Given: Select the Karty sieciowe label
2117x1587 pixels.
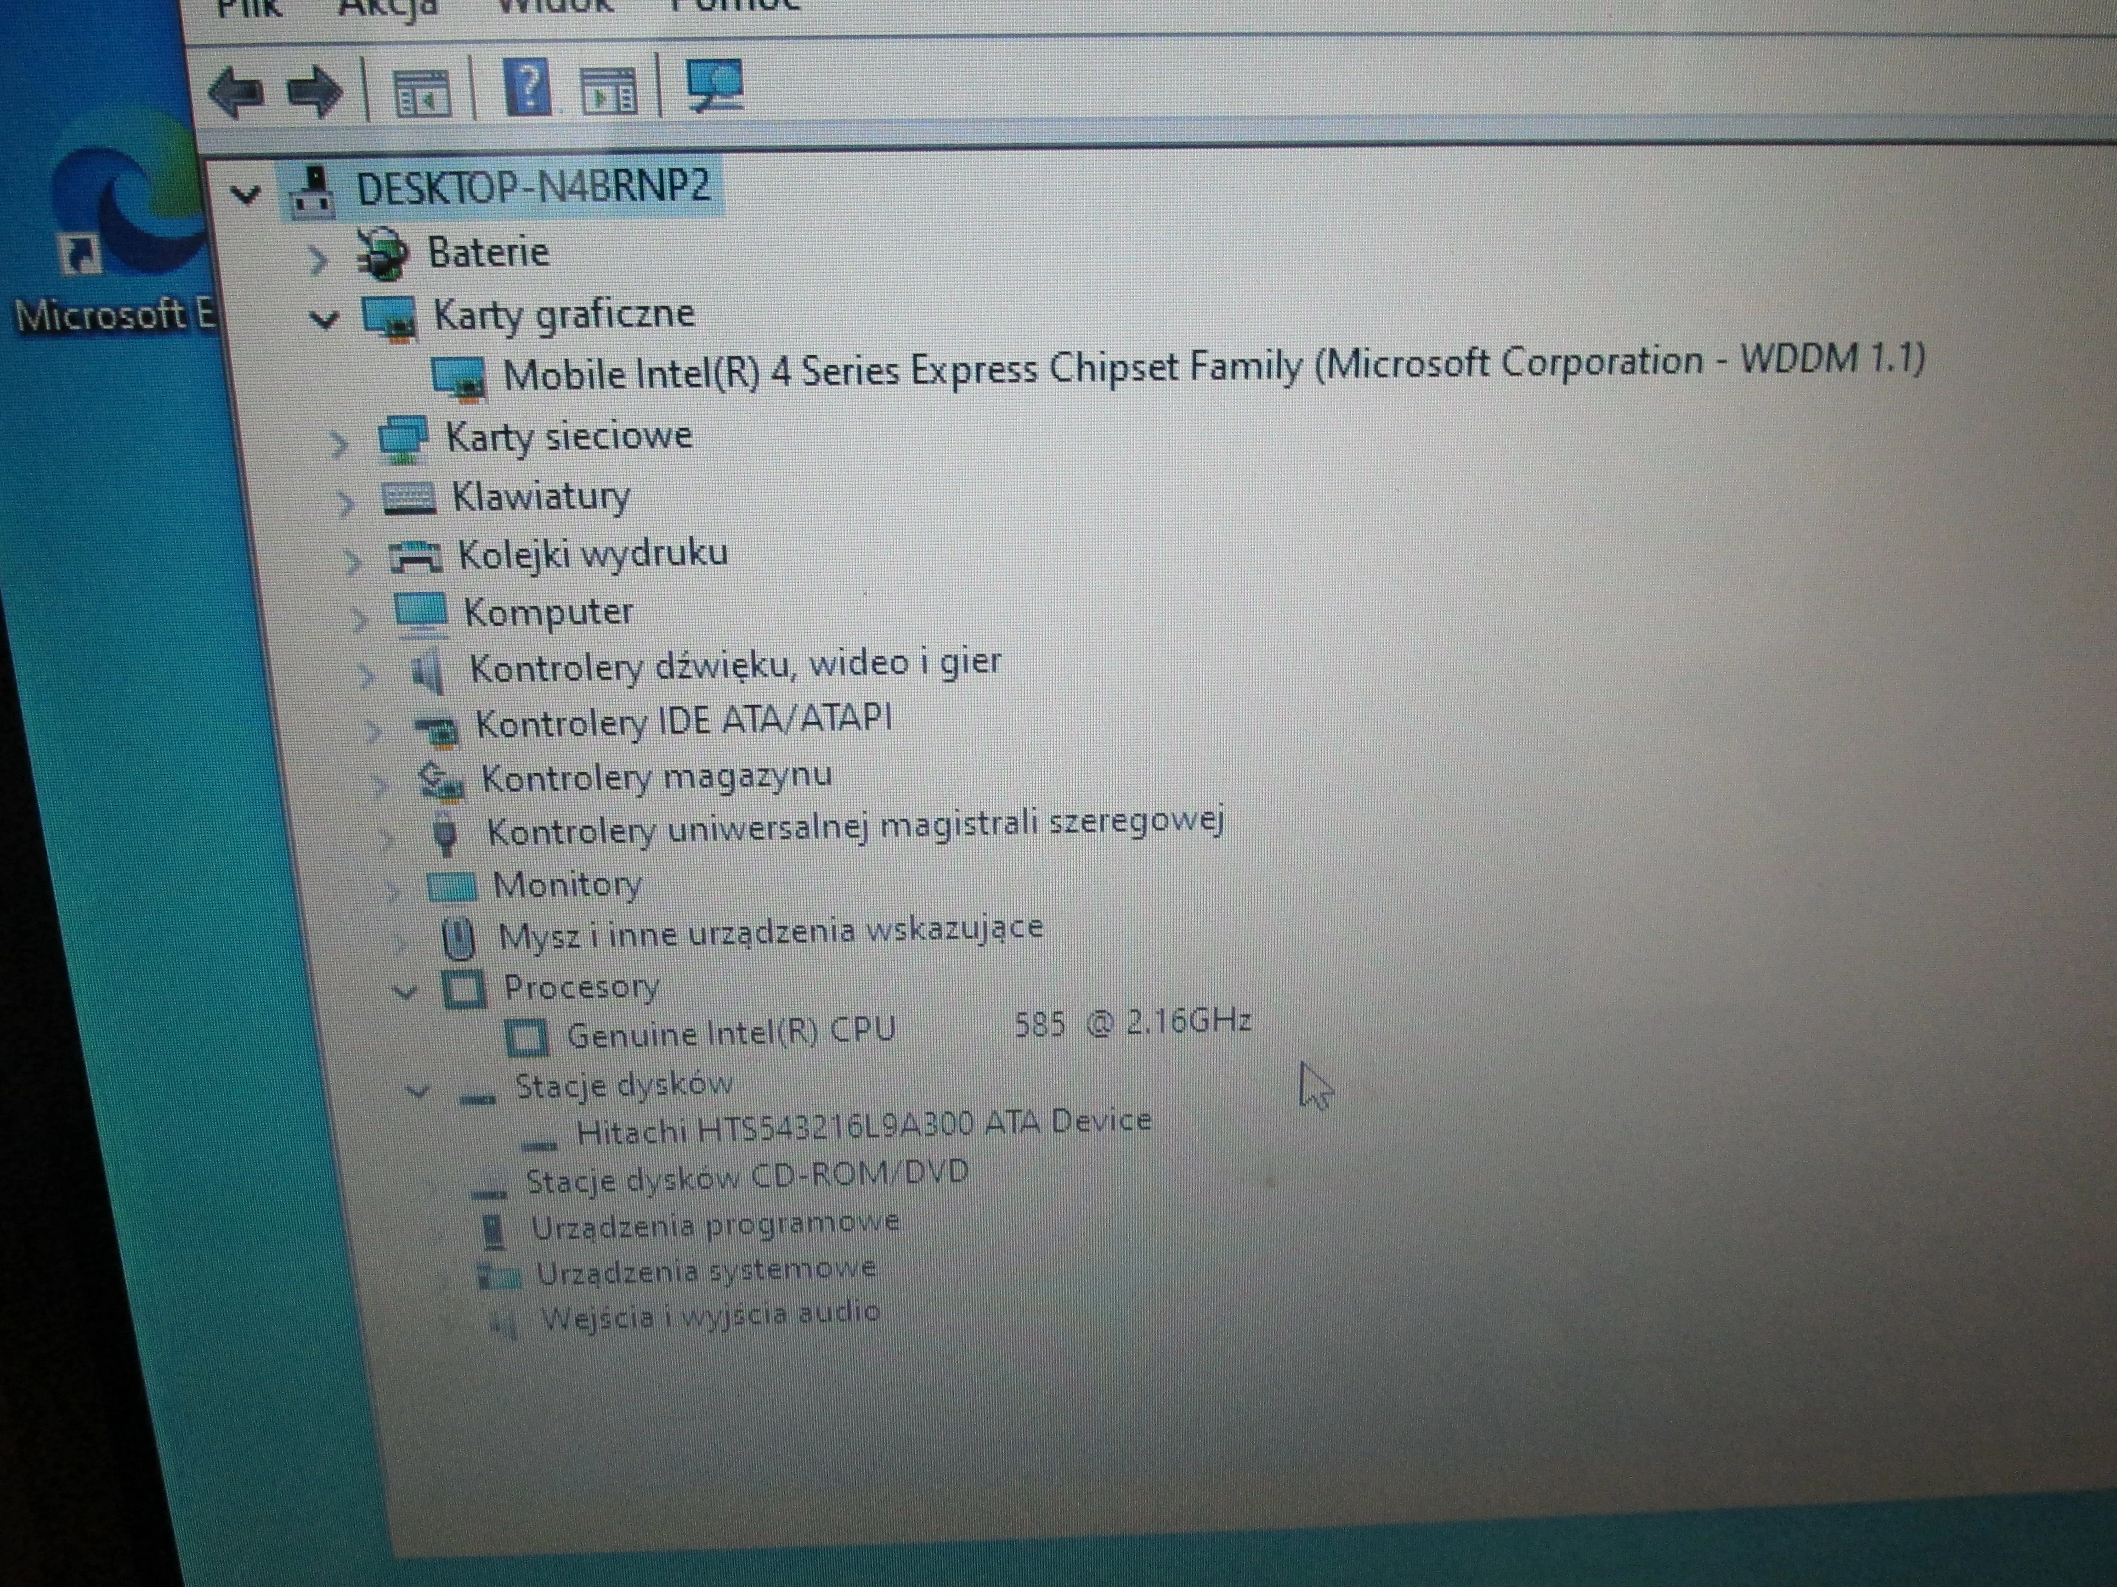Looking at the screenshot, I should (x=568, y=437).
